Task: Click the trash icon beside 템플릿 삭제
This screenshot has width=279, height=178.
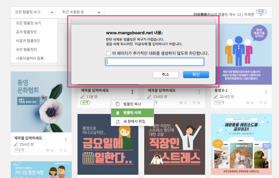Action: click(117, 113)
